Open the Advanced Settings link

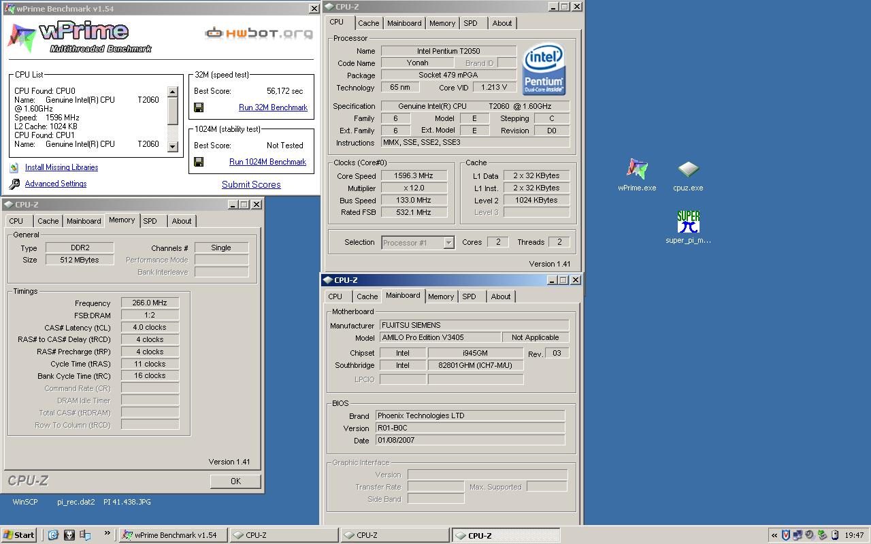(x=56, y=184)
